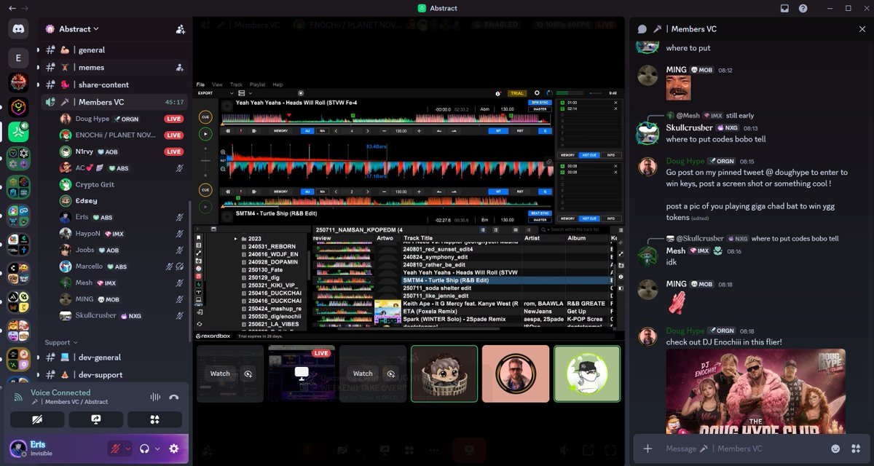The width and height of the screenshot is (874, 466).
Task: Click the invite people icon beside Abstract
Action: [x=180, y=29]
